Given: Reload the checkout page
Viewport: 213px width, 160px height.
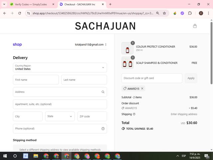Looking at the screenshot, I should click(x=20, y=13).
